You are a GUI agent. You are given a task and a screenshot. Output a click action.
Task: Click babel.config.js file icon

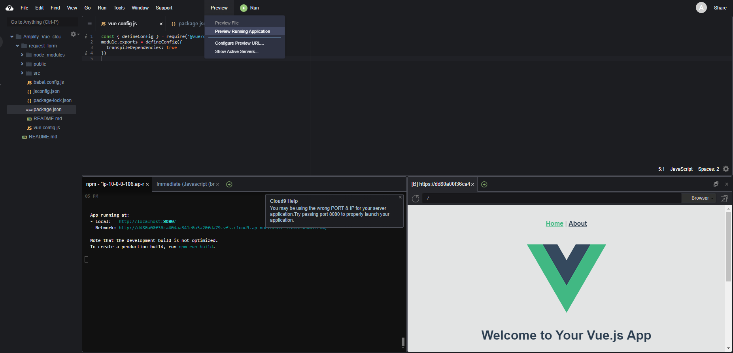(29, 83)
